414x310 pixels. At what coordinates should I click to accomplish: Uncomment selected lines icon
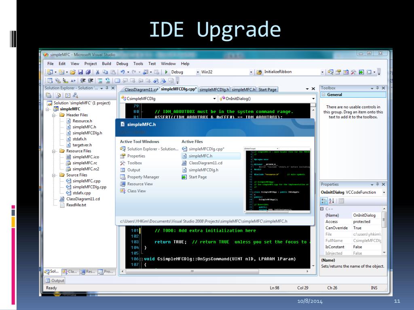(x=108, y=81)
